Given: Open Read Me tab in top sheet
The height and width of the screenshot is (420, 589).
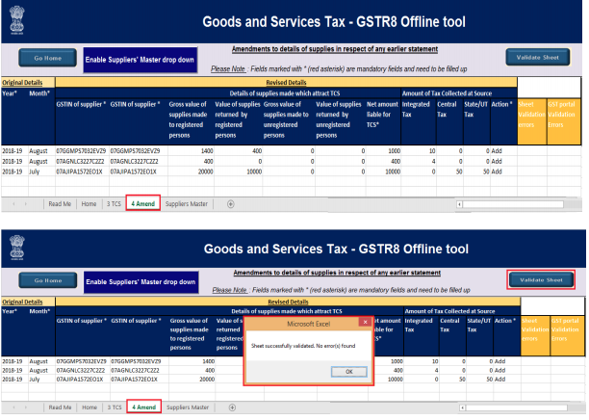Looking at the screenshot, I should [60, 204].
